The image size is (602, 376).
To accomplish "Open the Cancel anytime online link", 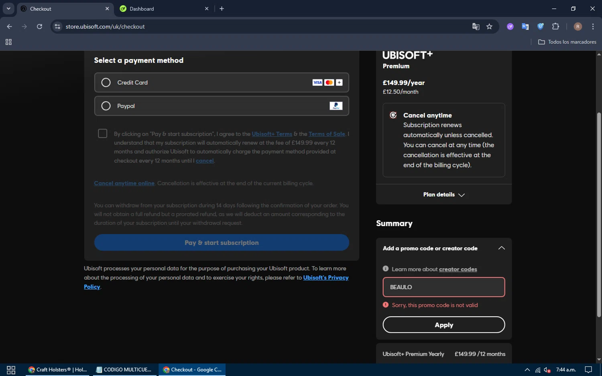I will click(124, 183).
